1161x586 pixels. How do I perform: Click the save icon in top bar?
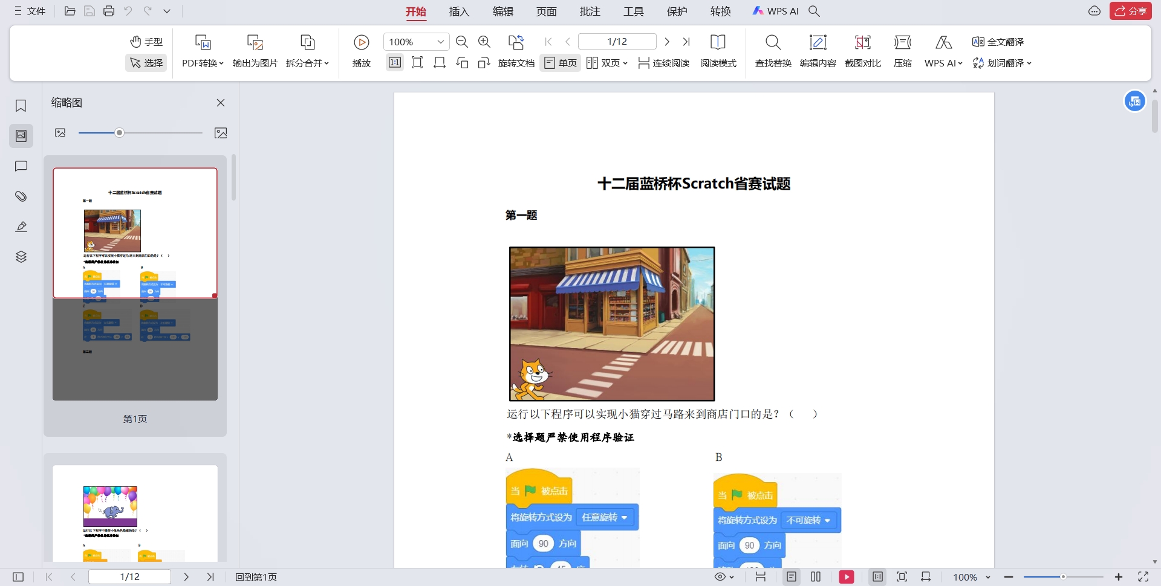coord(89,11)
